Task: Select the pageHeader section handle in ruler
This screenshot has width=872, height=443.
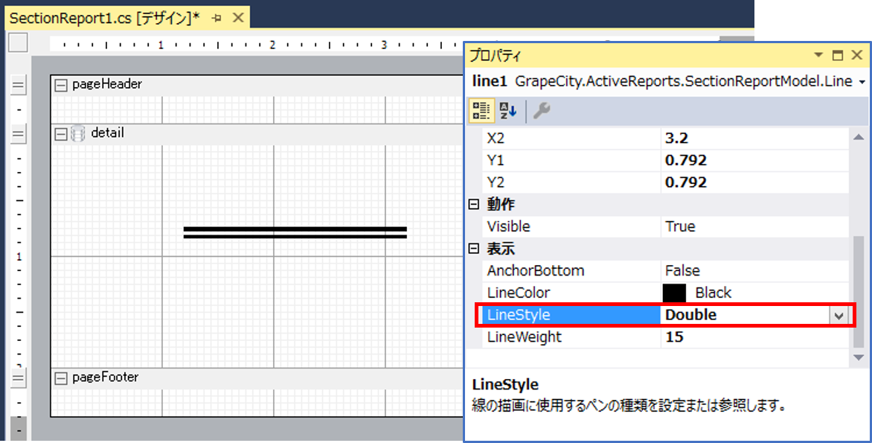Action: coord(19,85)
